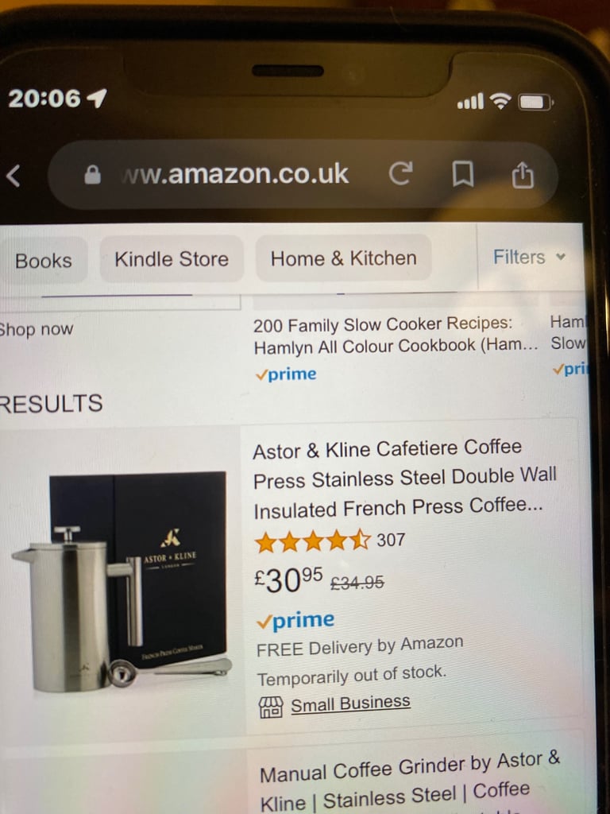Image resolution: width=610 pixels, height=814 pixels.
Task: Expand the Filters dropdown
Action: click(x=529, y=257)
